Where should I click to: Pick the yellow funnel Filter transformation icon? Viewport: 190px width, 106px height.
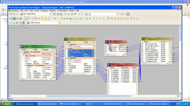42,19
